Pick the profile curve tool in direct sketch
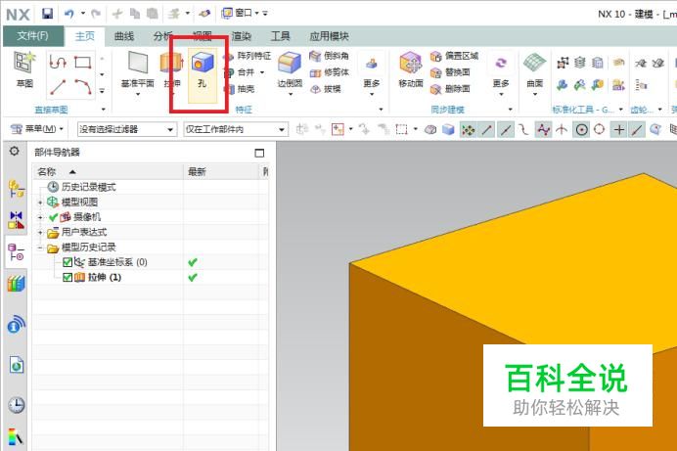Screen dimensions: 677x451 coord(58,63)
